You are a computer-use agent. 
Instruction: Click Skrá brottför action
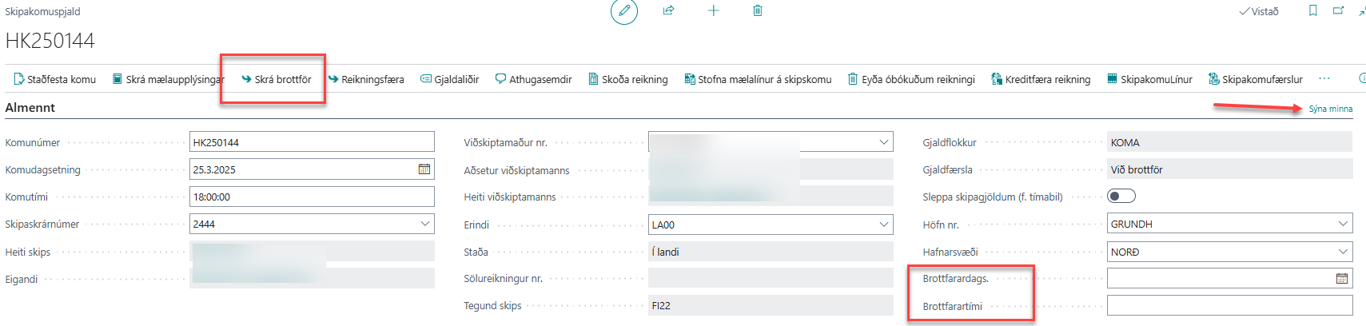[x=276, y=79]
